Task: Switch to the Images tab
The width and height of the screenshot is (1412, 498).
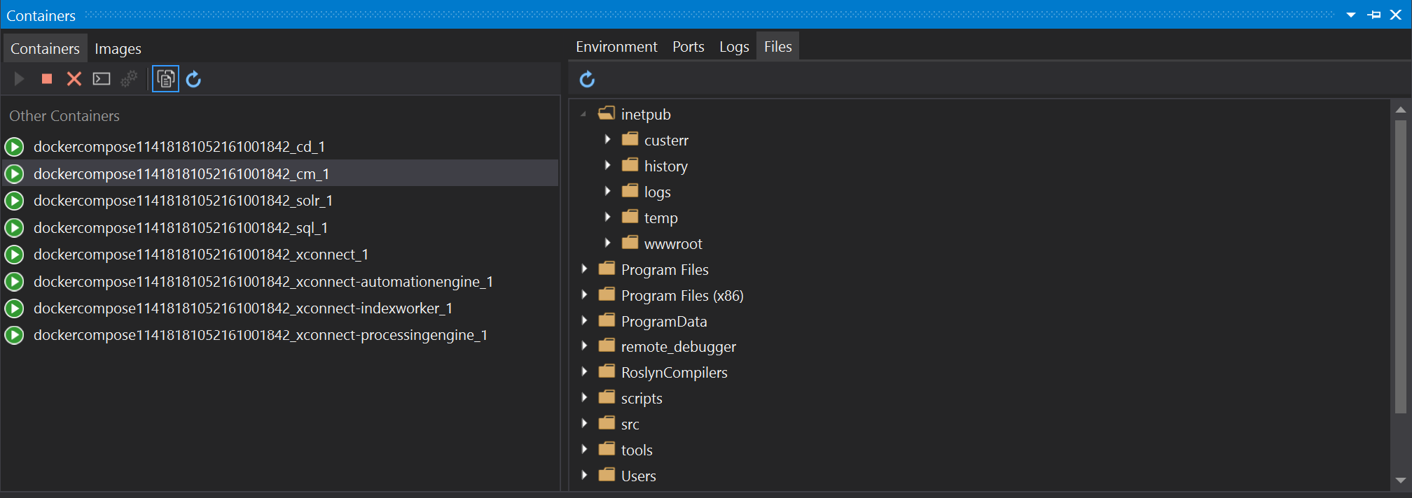Action: point(118,48)
